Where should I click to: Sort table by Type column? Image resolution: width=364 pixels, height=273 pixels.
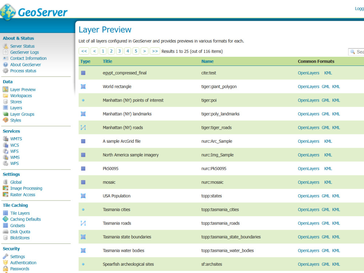click(85, 61)
